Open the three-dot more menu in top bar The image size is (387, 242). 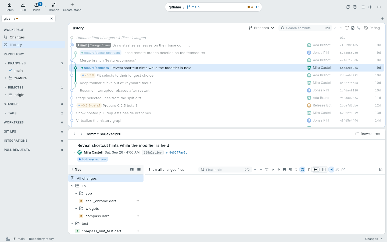(379, 7)
